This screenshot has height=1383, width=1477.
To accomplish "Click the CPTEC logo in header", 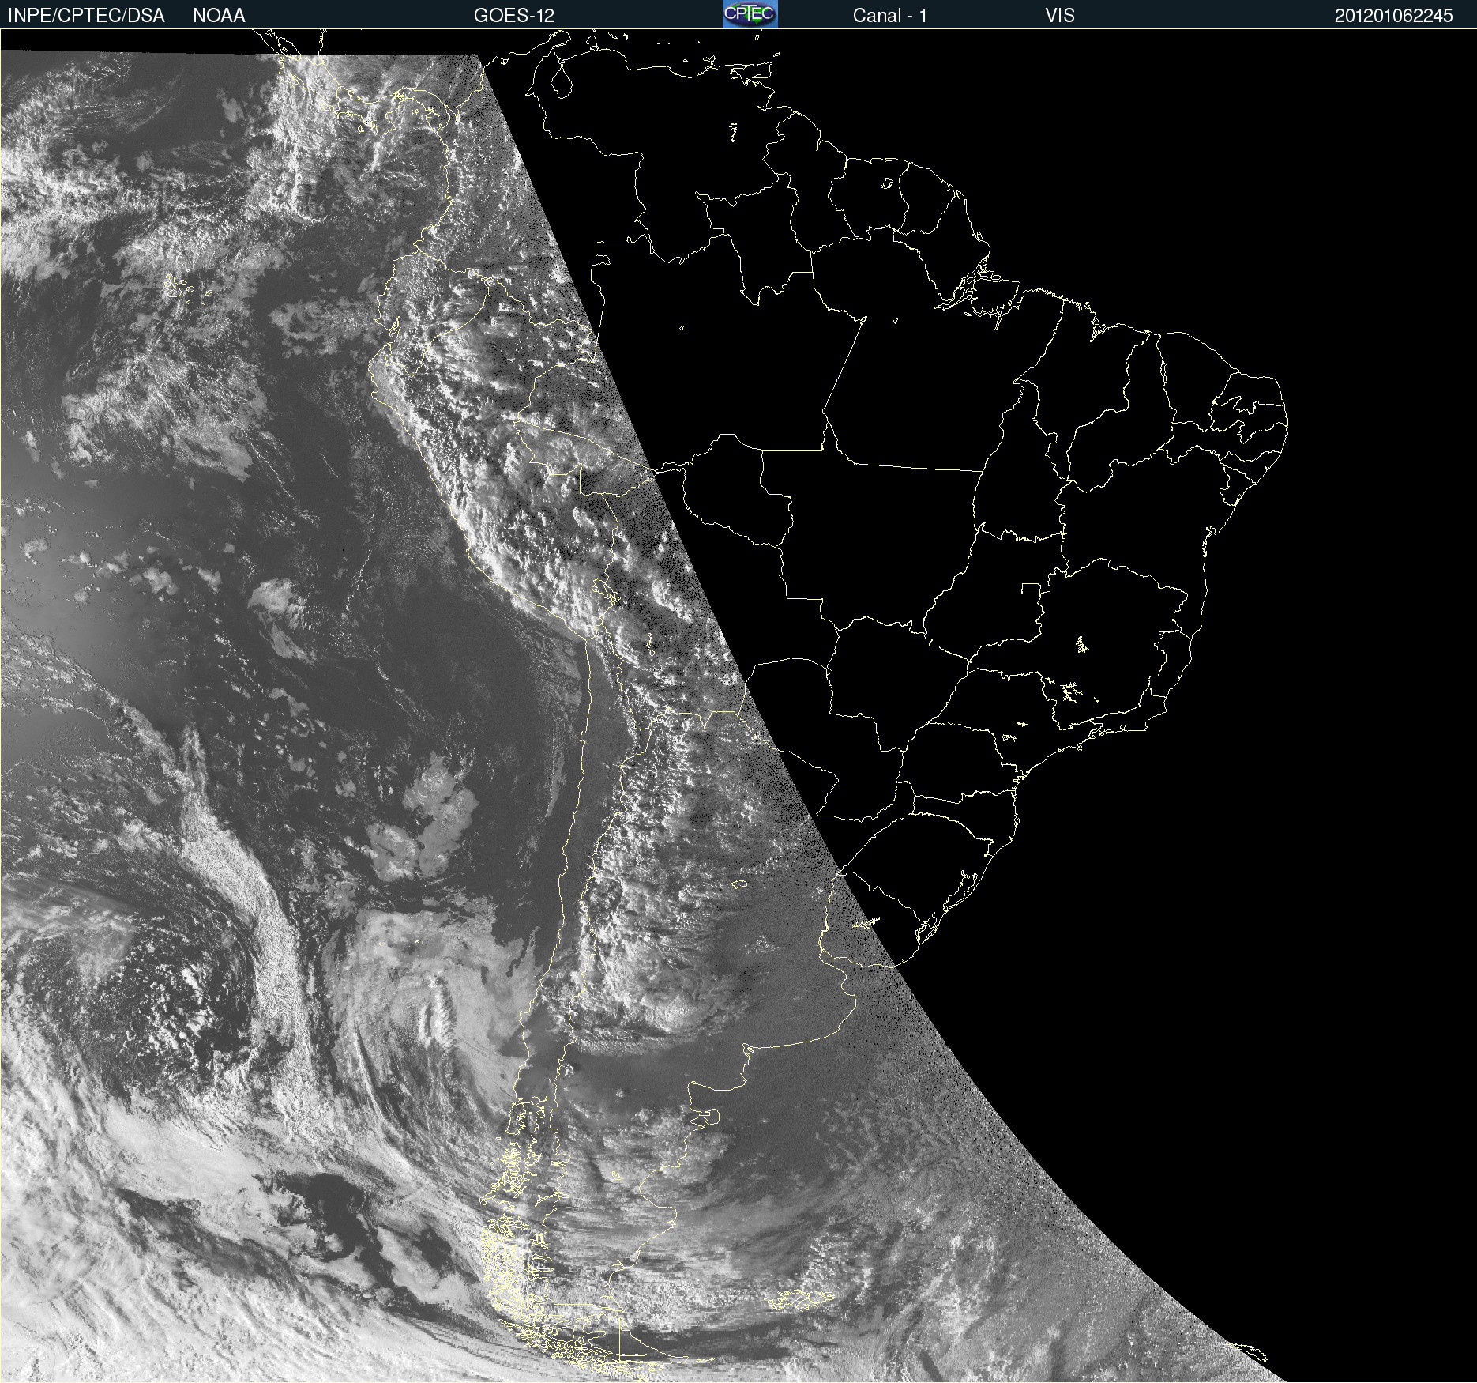I will [x=750, y=14].
